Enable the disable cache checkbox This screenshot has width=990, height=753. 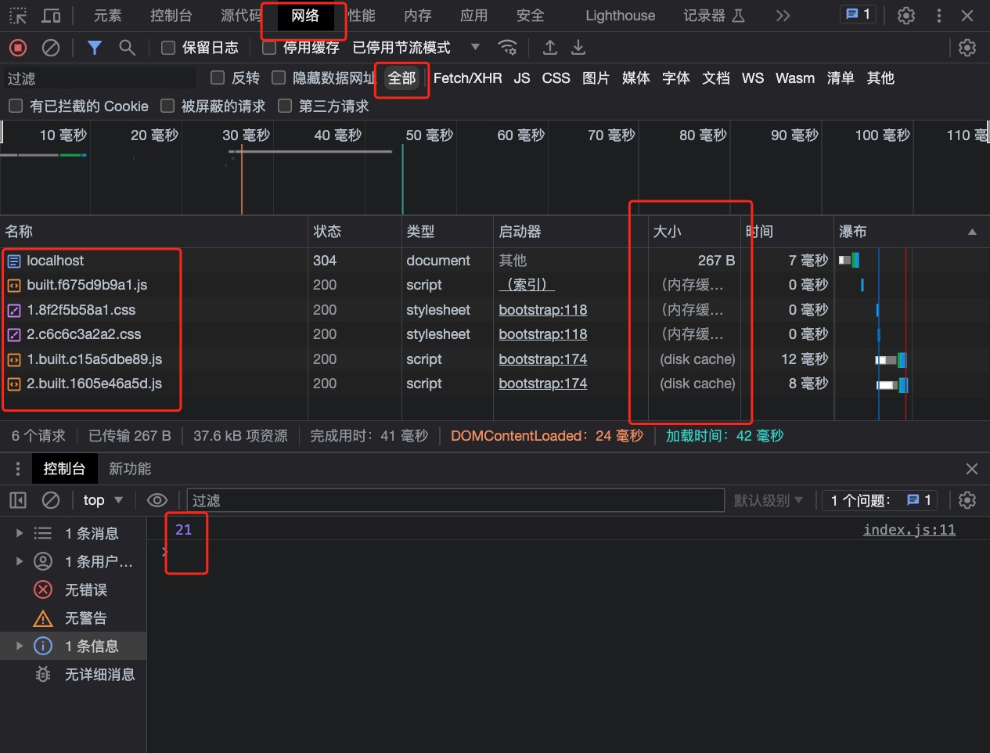(269, 48)
